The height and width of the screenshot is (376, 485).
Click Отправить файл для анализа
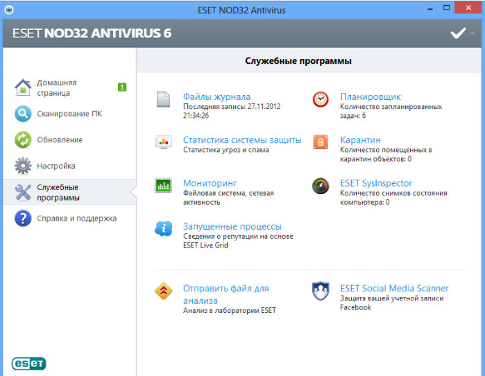(x=226, y=295)
